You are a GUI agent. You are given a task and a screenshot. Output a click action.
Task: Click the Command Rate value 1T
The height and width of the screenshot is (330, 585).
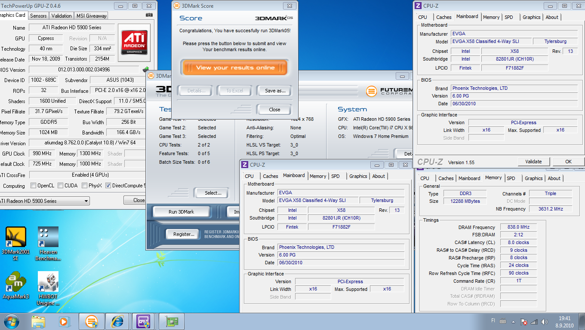[519, 281]
